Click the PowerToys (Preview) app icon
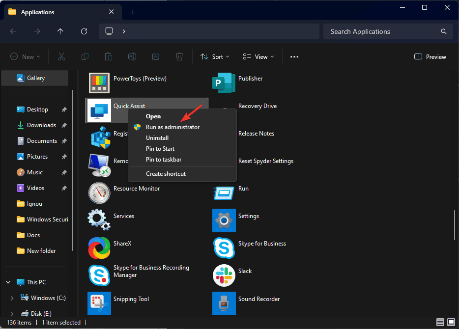This screenshot has width=459, height=329. click(99, 83)
